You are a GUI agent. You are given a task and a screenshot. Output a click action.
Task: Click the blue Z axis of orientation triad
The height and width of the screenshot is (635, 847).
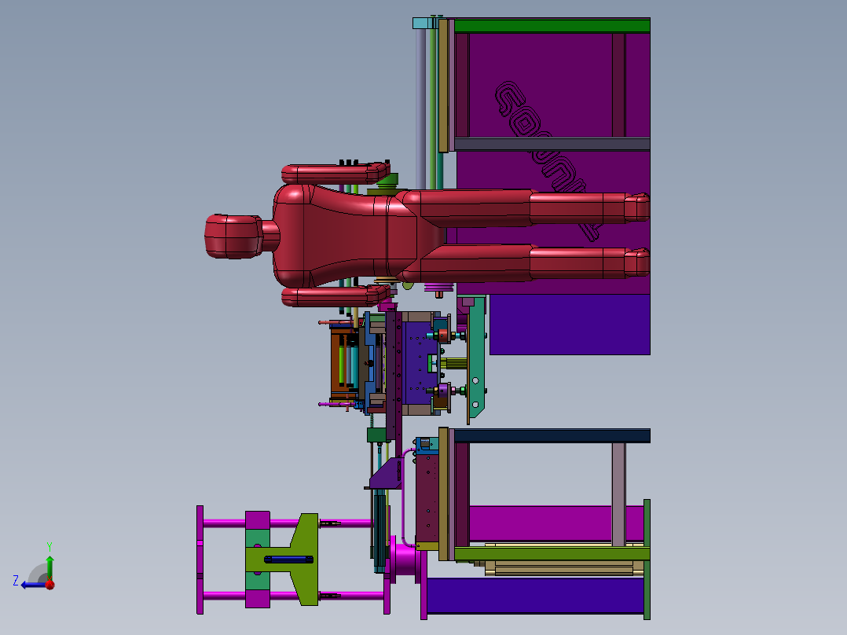tap(32, 585)
